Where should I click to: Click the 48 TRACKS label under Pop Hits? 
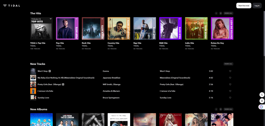61,49
